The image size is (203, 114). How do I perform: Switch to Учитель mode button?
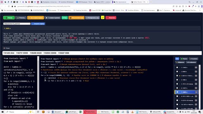click(x=21, y=18)
